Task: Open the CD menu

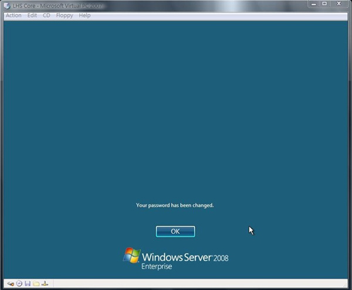Action: pos(46,15)
